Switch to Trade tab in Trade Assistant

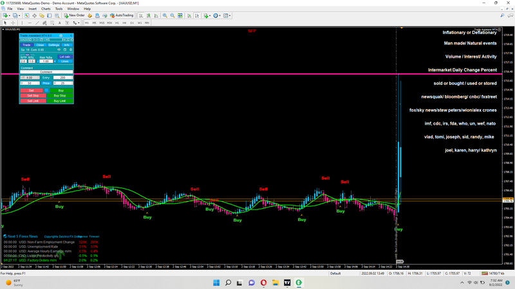(x=26, y=45)
